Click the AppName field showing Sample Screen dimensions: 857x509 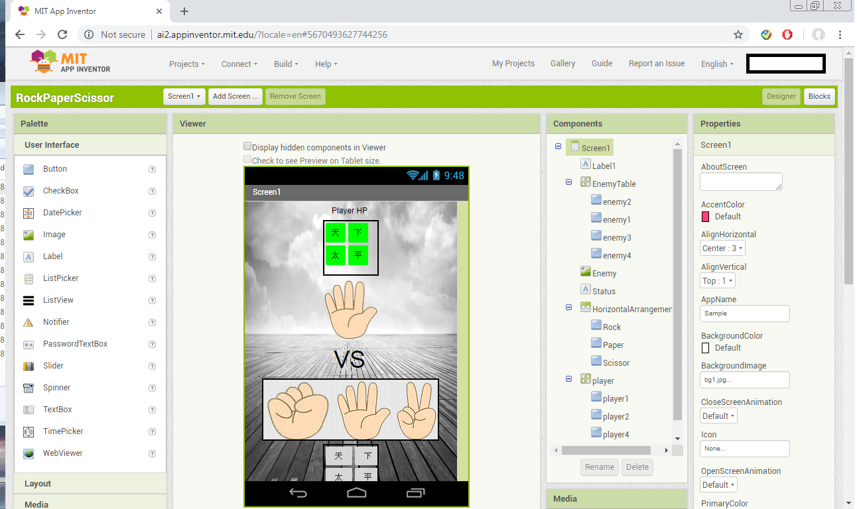tap(745, 313)
